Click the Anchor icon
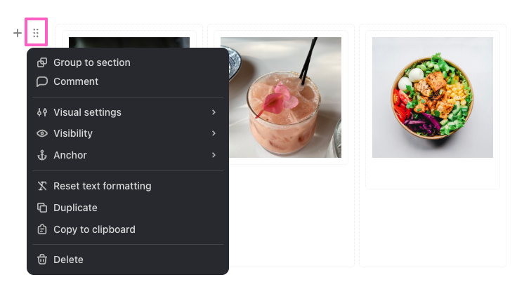The width and height of the screenshot is (517, 282). pyautogui.click(x=42, y=155)
